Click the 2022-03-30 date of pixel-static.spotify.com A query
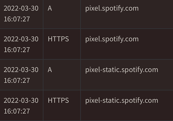 (x=21, y=70)
